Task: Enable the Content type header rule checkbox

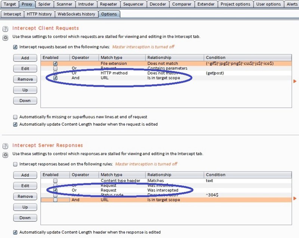Action: 55,180
